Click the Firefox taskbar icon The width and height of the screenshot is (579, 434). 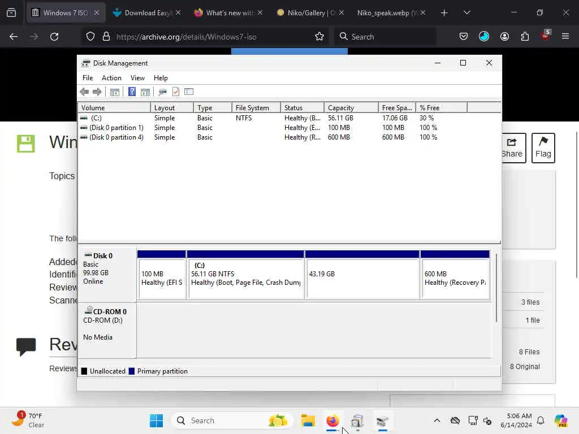coord(332,420)
